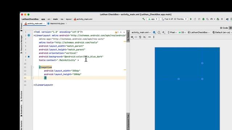Click the Apply Code Changes icon
232x130 pixels.
click(x=199, y=19)
